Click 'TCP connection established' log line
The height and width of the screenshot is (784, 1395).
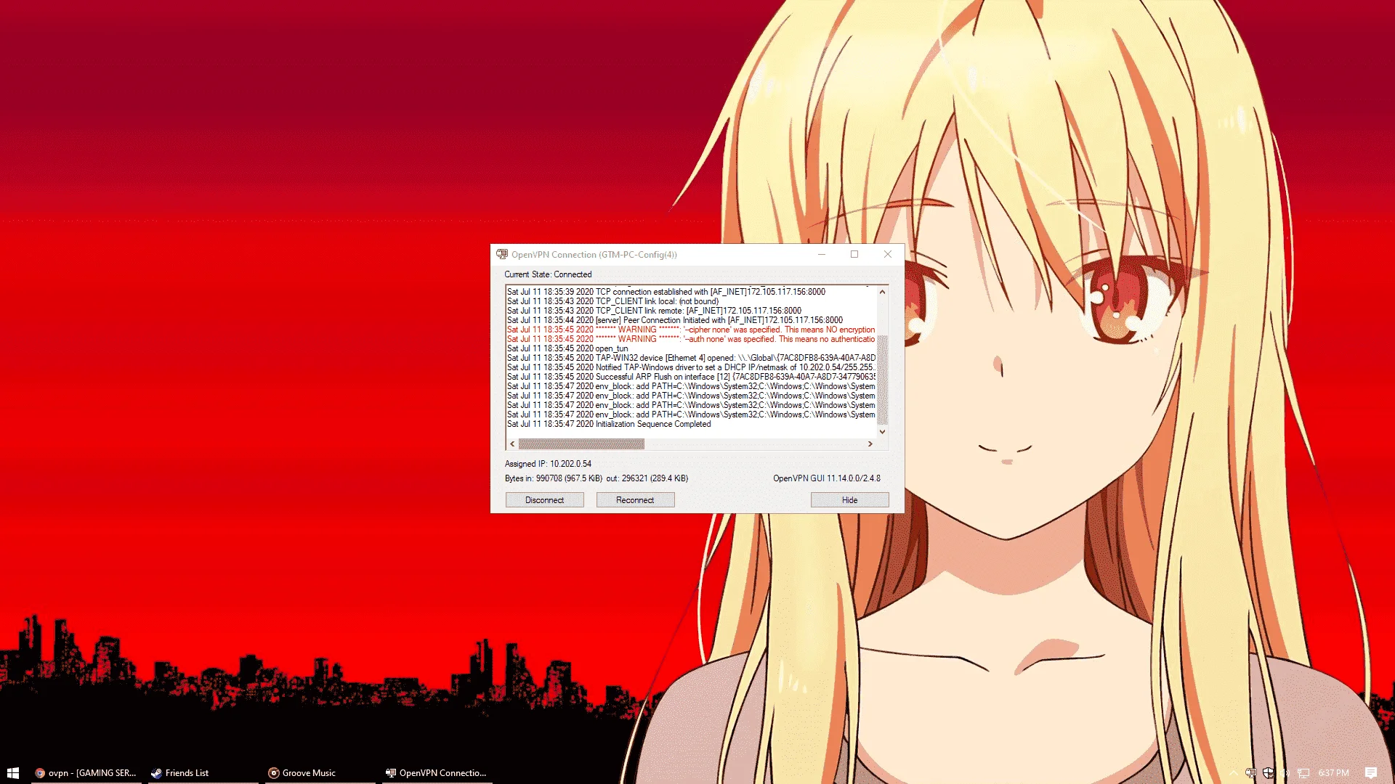(x=666, y=292)
